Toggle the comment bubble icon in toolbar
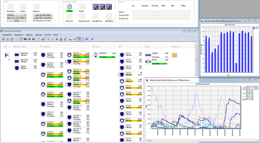Image resolution: width=260 pixels, height=143 pixels. (x=78, y=39)
